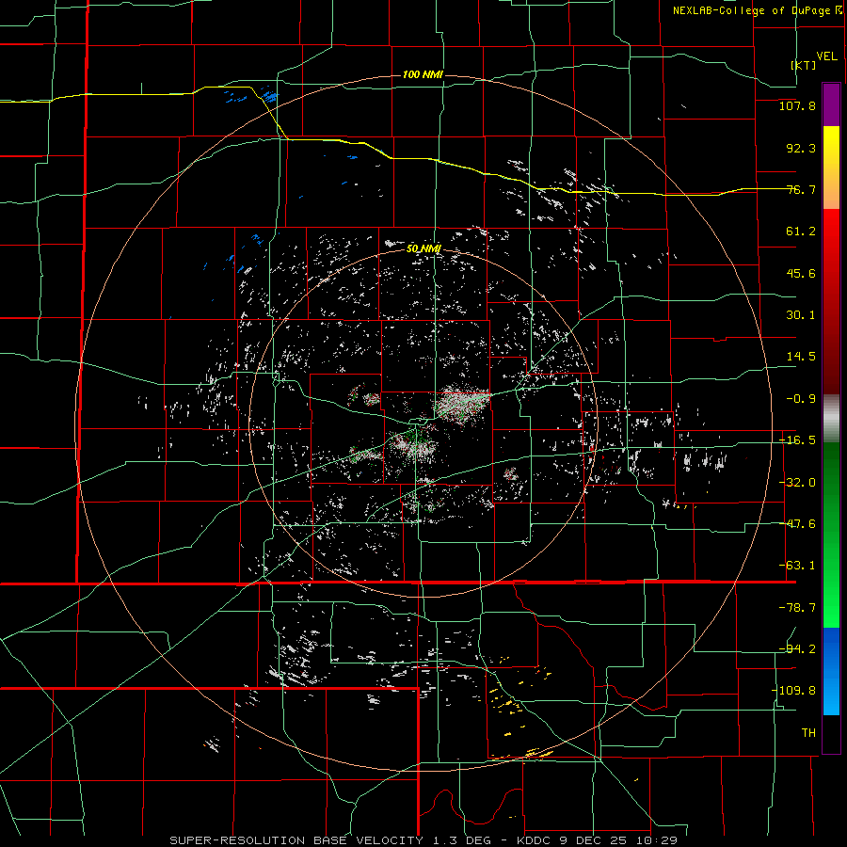Click the -63.1 scale value
Image resolution: width=847 pixels, height=847 pixels.
point(797,566)
